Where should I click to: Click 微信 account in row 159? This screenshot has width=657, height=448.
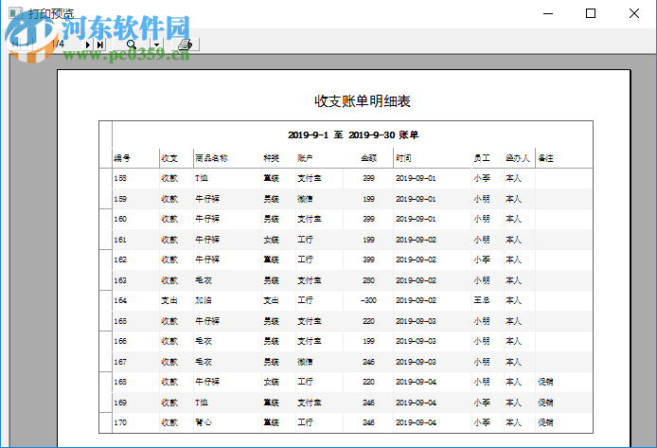[305, 199]
